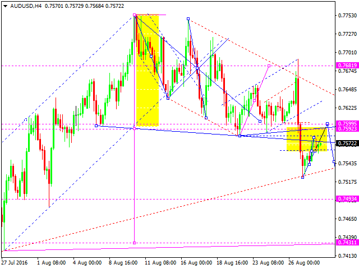The width and height of the screenshot is (359, 269).
Task: Select the 0.74311 magenta price level label
Action: [348, 243]
